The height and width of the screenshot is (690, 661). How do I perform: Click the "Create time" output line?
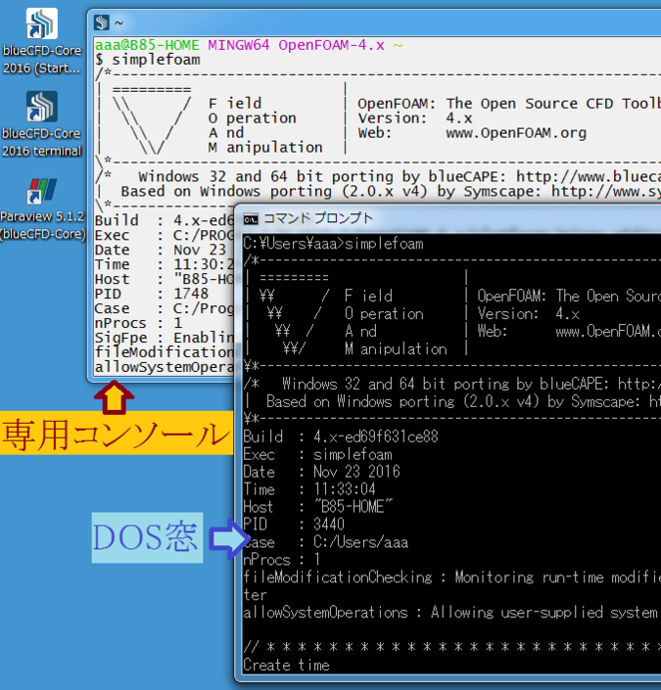(286, 665)
